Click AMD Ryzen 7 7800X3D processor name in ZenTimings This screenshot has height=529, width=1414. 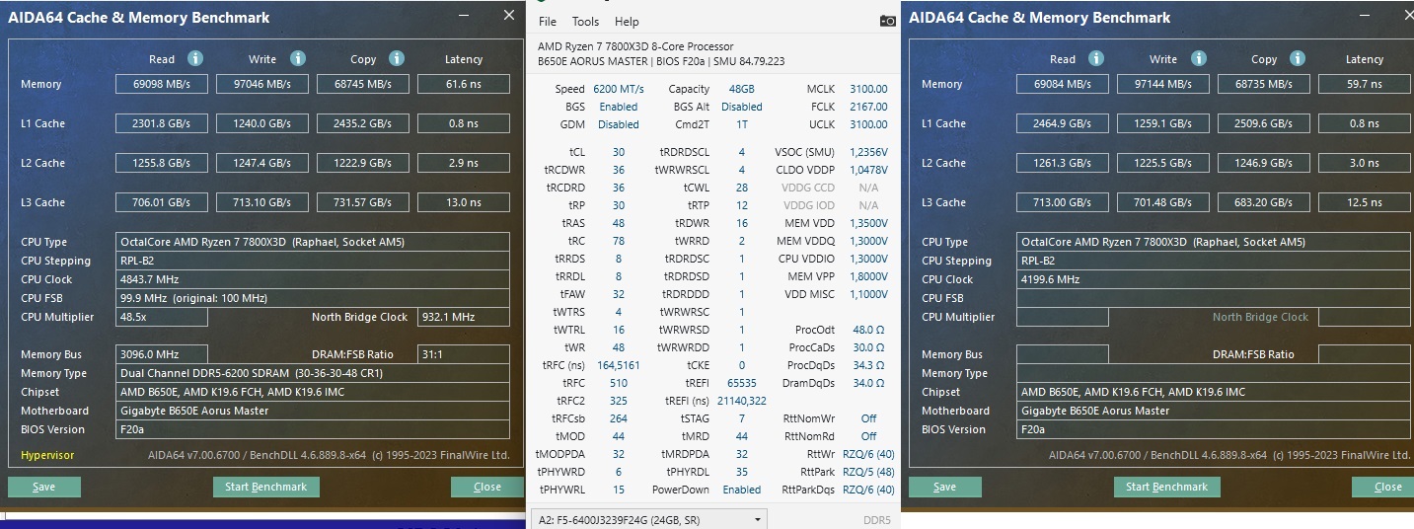click(x=635, y=46)
